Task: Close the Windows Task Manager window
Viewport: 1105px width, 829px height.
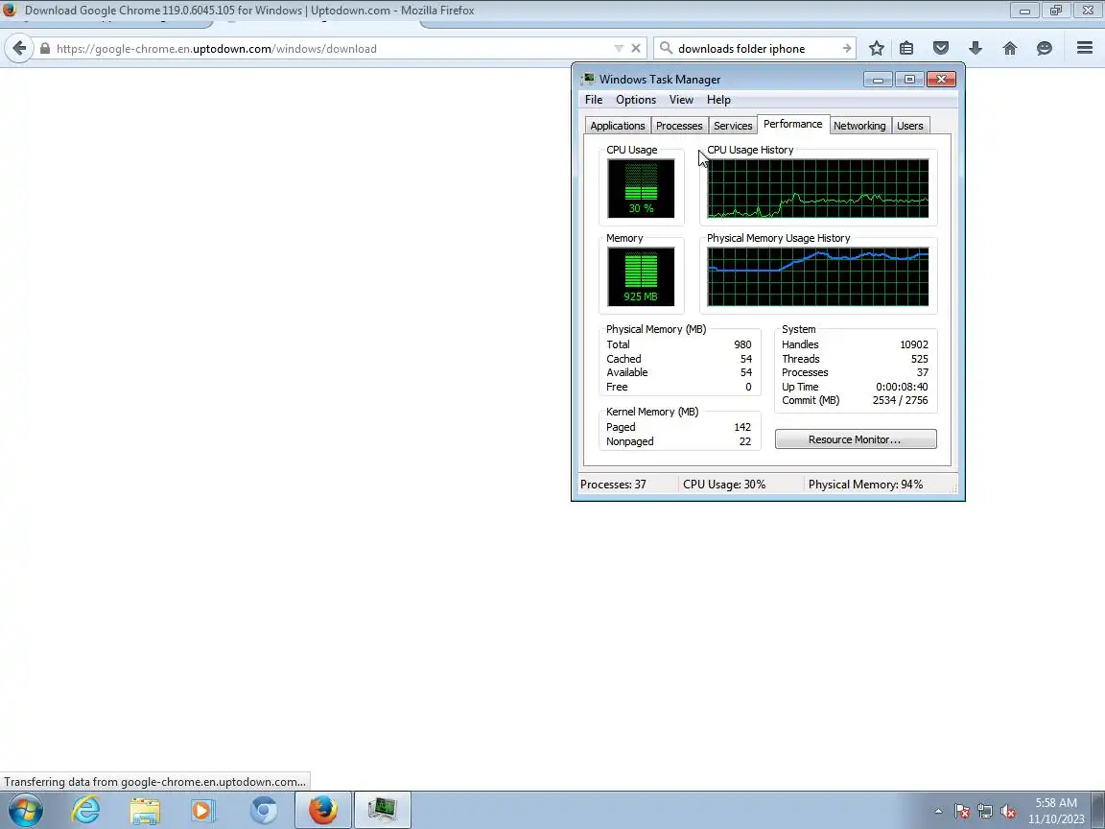Action: (941, 79)
